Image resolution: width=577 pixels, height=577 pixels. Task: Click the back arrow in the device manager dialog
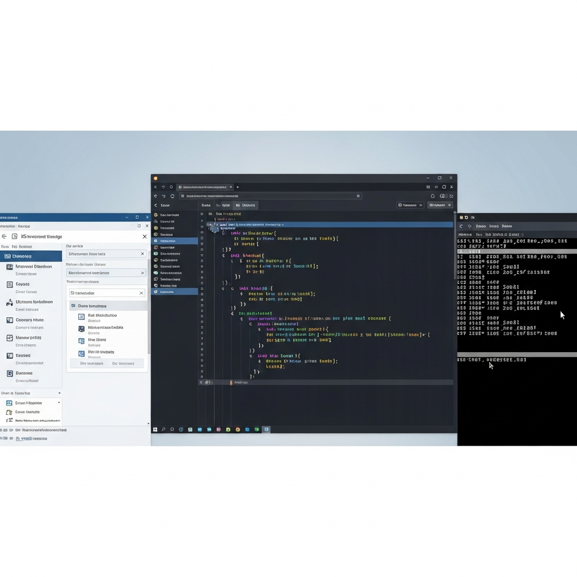[x=5, y=237]
